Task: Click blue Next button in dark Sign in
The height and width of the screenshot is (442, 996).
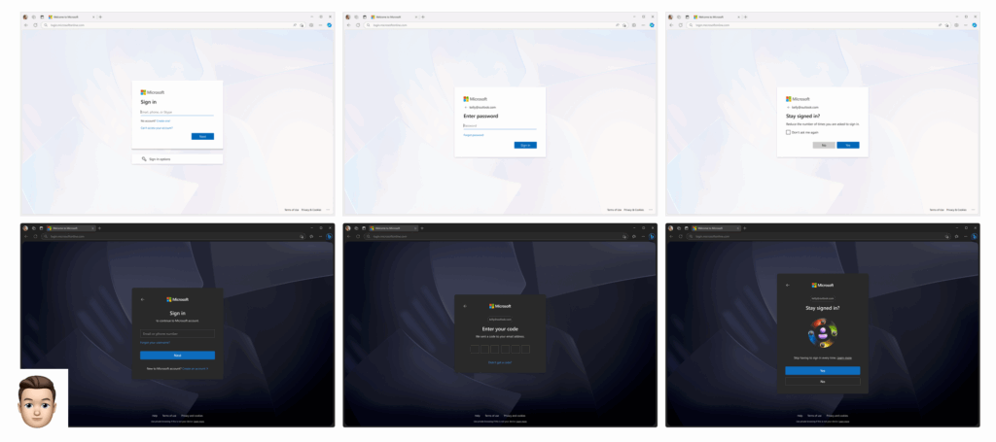Action: [177, 356]
